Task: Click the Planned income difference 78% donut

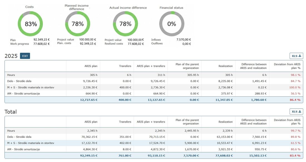Action: (78, 24)
